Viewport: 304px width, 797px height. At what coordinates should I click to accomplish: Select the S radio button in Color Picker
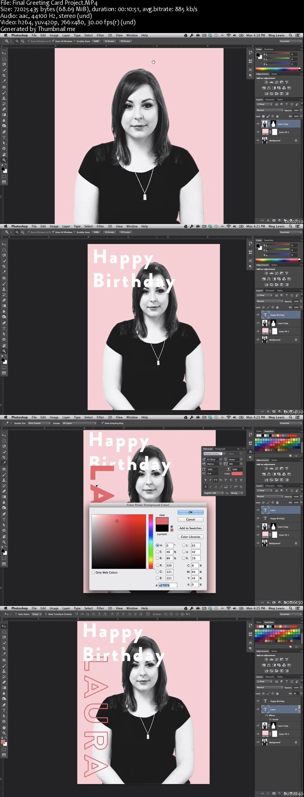pos(157,552)
